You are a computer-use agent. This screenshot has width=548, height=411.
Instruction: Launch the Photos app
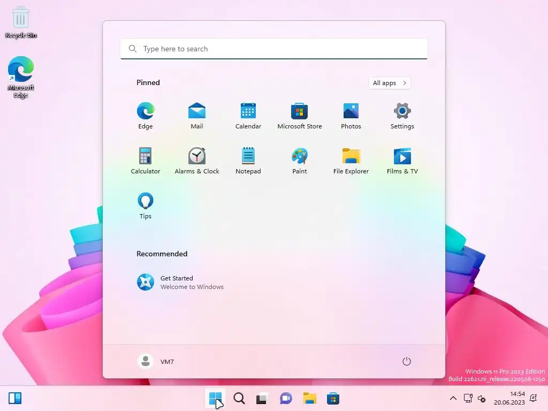click(351, 116)
